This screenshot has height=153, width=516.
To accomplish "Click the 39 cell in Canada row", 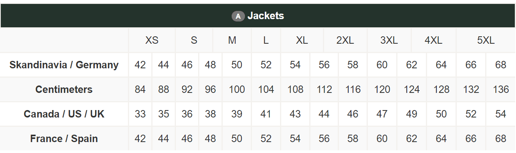I will 237,114.
